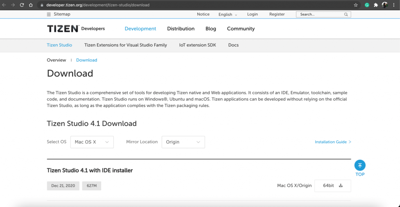400x207 pixels.
Task: Download the 64bit IDE installer
Action: click(333, 186)
